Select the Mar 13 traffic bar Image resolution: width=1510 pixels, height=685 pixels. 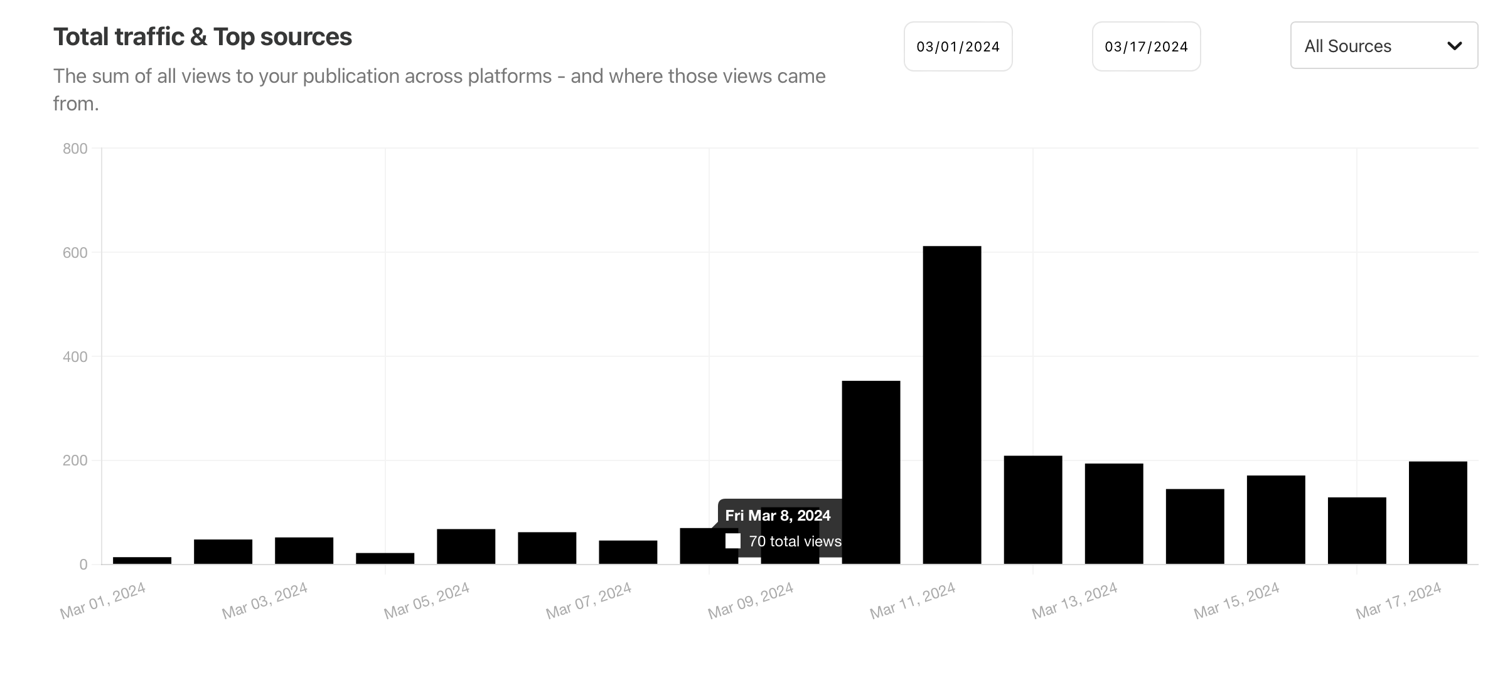[x=1113, y=513]
